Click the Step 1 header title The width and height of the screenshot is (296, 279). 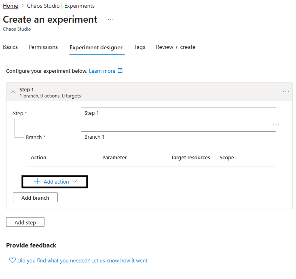click(x=27, y=89)
